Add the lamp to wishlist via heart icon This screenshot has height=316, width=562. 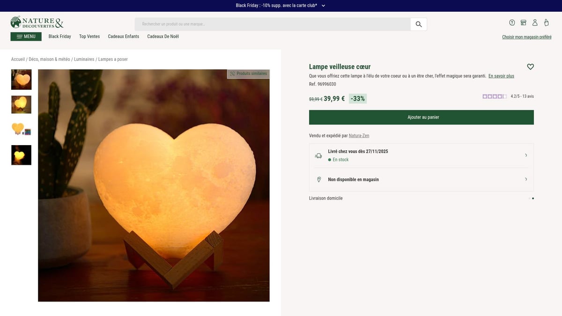(x=530, y=66)
